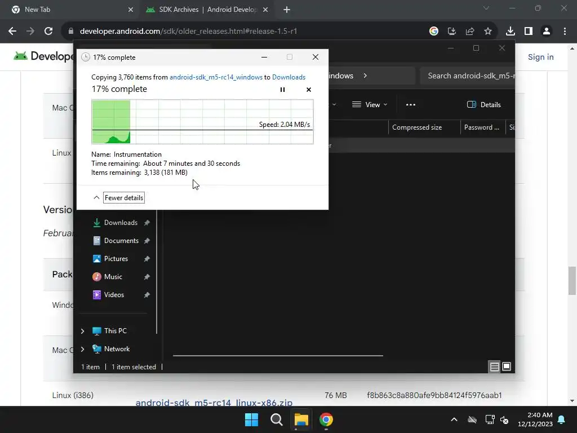Bookmark this tab with the star

(488, 32)
